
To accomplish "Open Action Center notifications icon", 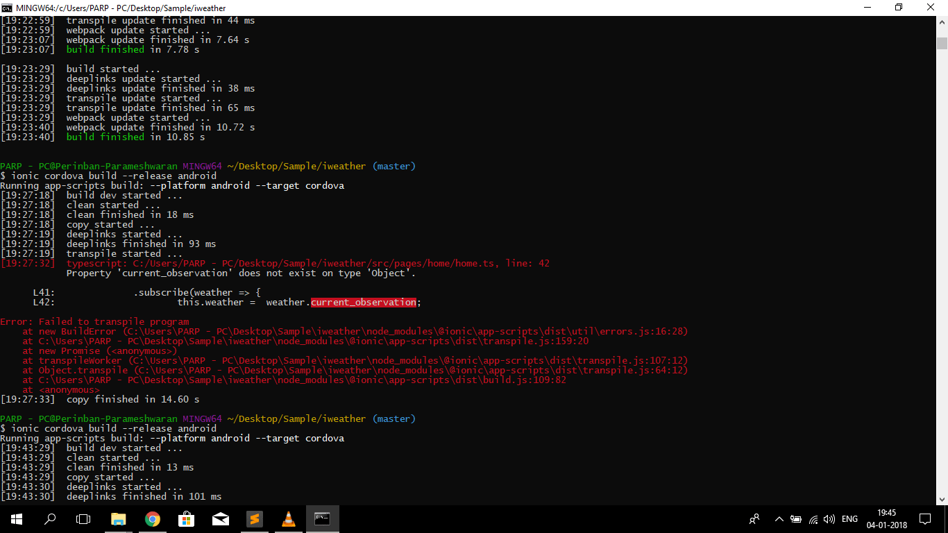I will (x=925, y=519).
